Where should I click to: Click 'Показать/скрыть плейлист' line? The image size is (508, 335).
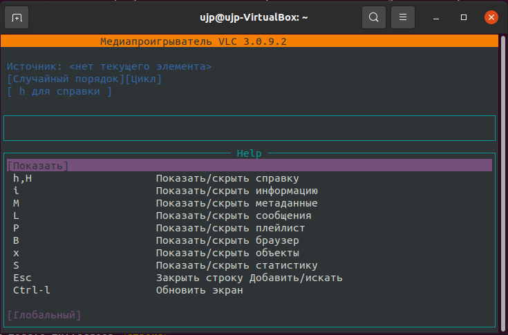click(x=231, y=228)
